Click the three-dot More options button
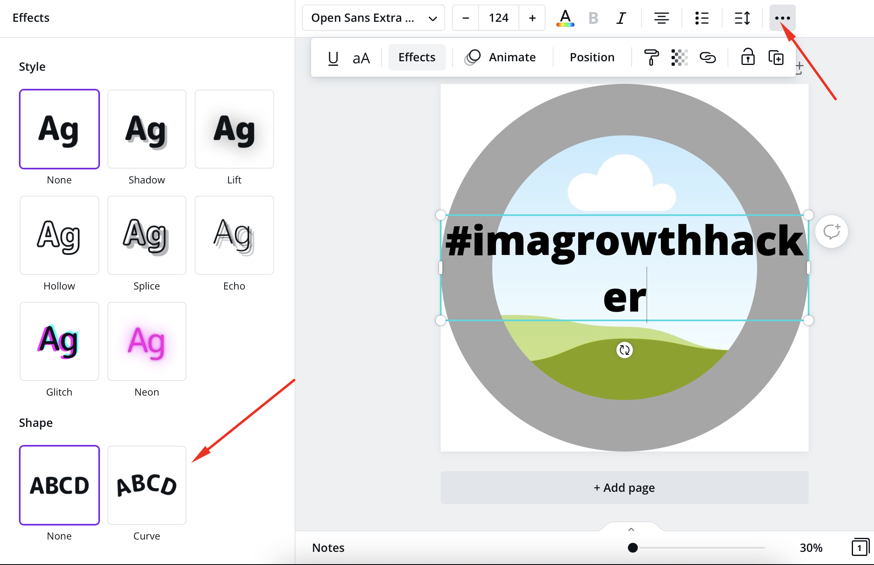The height and width of the screenshot is (565, 874). click(782, 18)
